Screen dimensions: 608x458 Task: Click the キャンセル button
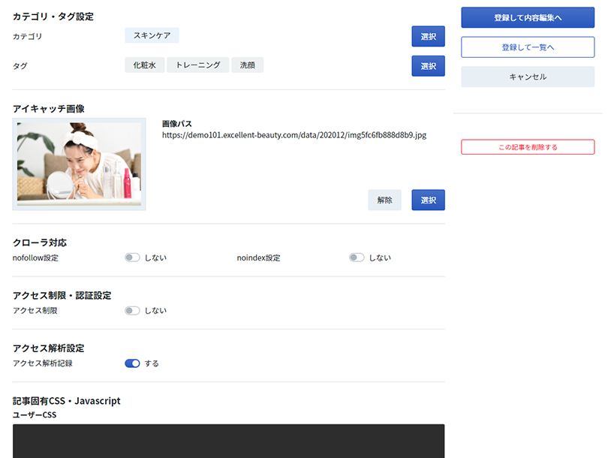point(528,77)
